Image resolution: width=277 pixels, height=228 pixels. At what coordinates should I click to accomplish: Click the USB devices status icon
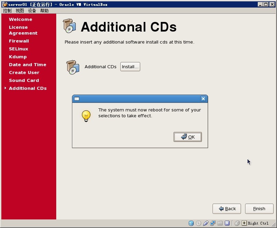205,223
